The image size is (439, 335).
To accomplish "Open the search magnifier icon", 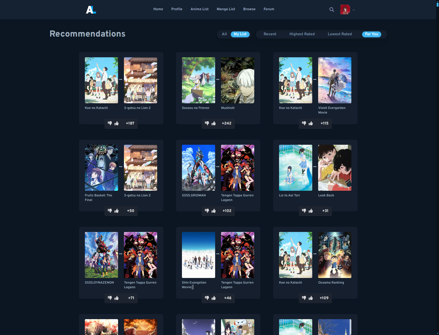I will [x=332, y=10].
